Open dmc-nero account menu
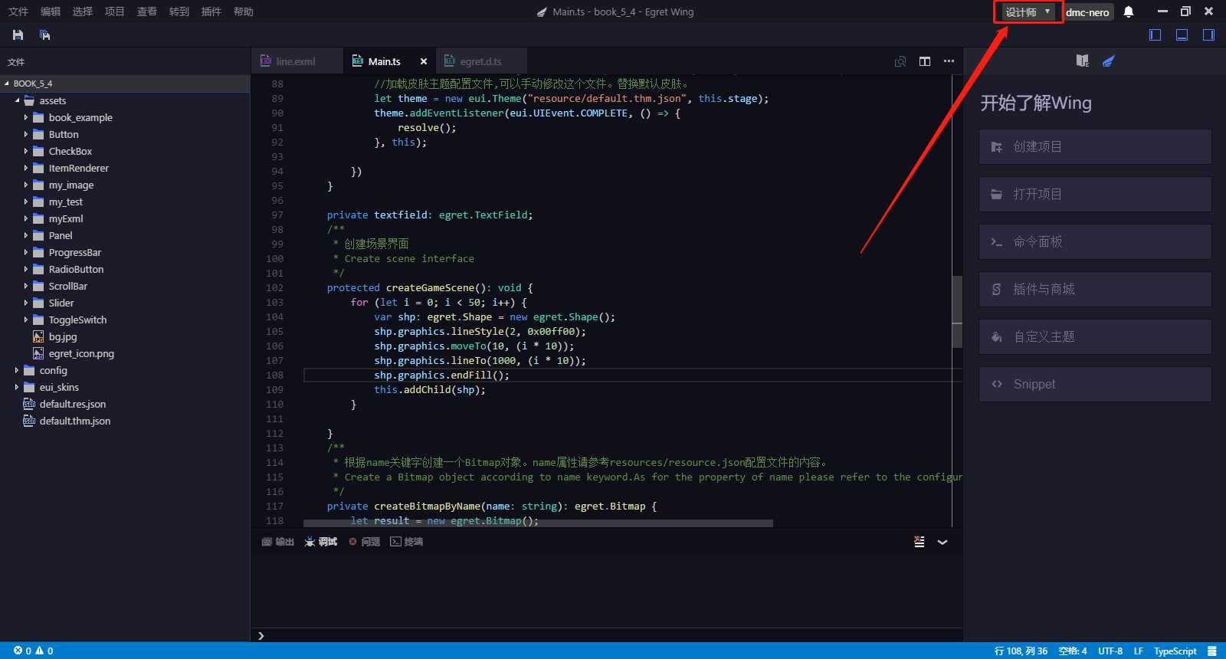This screenshot has width=1226, height=659. [x=1087, y=12]
